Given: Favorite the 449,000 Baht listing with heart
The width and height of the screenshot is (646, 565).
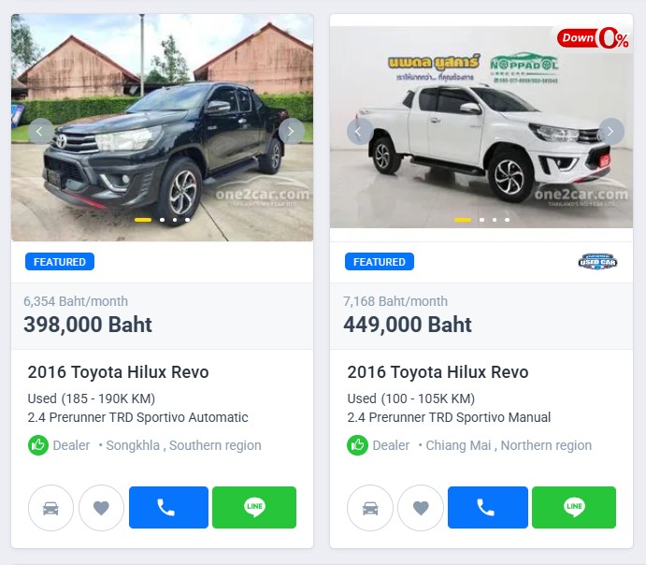Looking at the screenshot, I should tap(421, 508).
